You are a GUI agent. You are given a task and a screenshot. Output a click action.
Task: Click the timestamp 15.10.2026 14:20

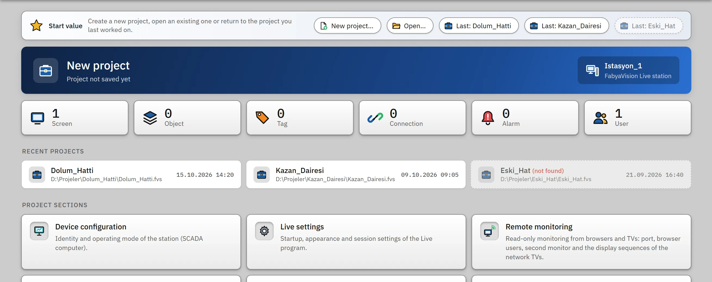(205, 175)
